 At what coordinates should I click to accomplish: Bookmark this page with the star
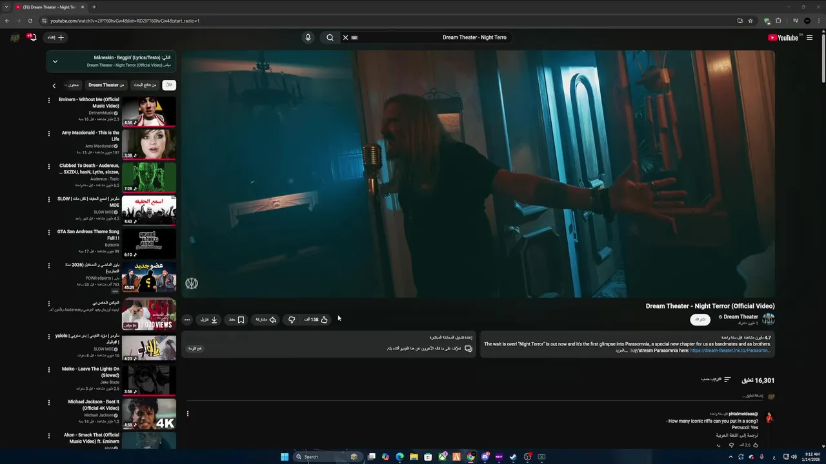(x=750, y=21)
